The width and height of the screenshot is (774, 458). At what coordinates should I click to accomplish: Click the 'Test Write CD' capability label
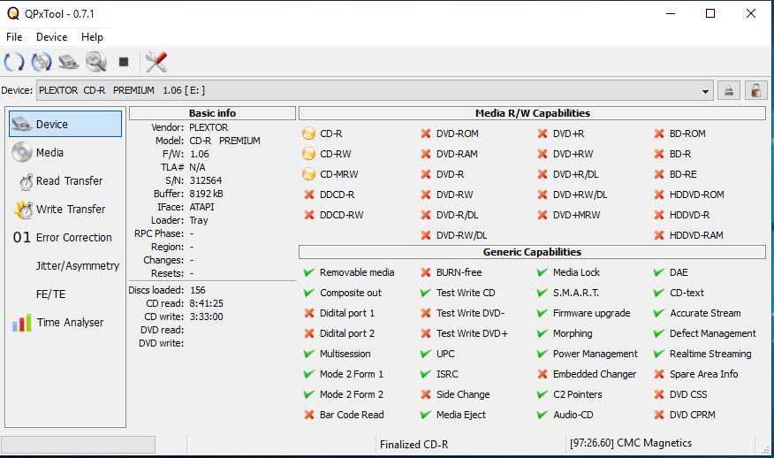466,293
